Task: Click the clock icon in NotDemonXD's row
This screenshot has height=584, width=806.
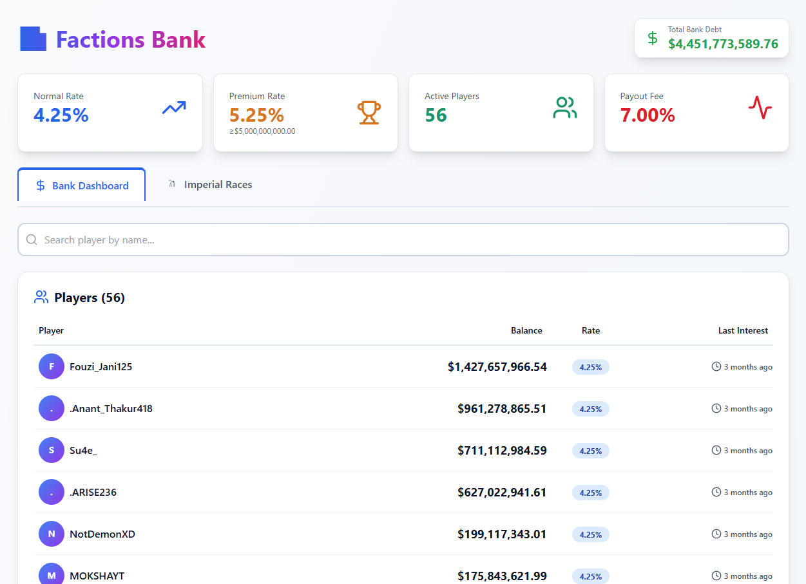Action: pos(716,534)
